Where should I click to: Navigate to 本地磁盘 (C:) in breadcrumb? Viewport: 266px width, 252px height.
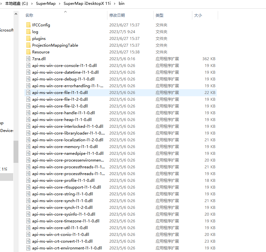16,4
